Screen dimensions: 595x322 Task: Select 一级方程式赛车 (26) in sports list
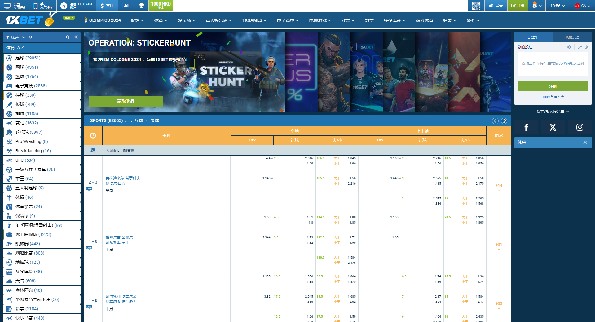pos(42,169)
